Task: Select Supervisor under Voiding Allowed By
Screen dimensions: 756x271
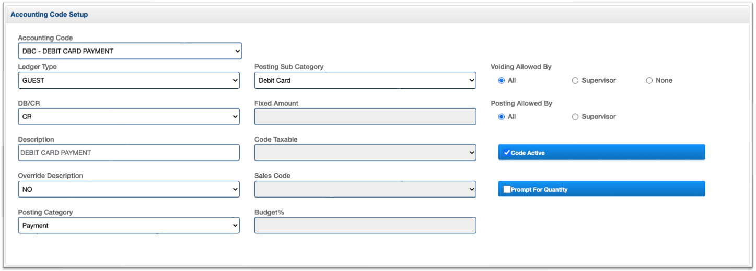Action: point(575,81)
